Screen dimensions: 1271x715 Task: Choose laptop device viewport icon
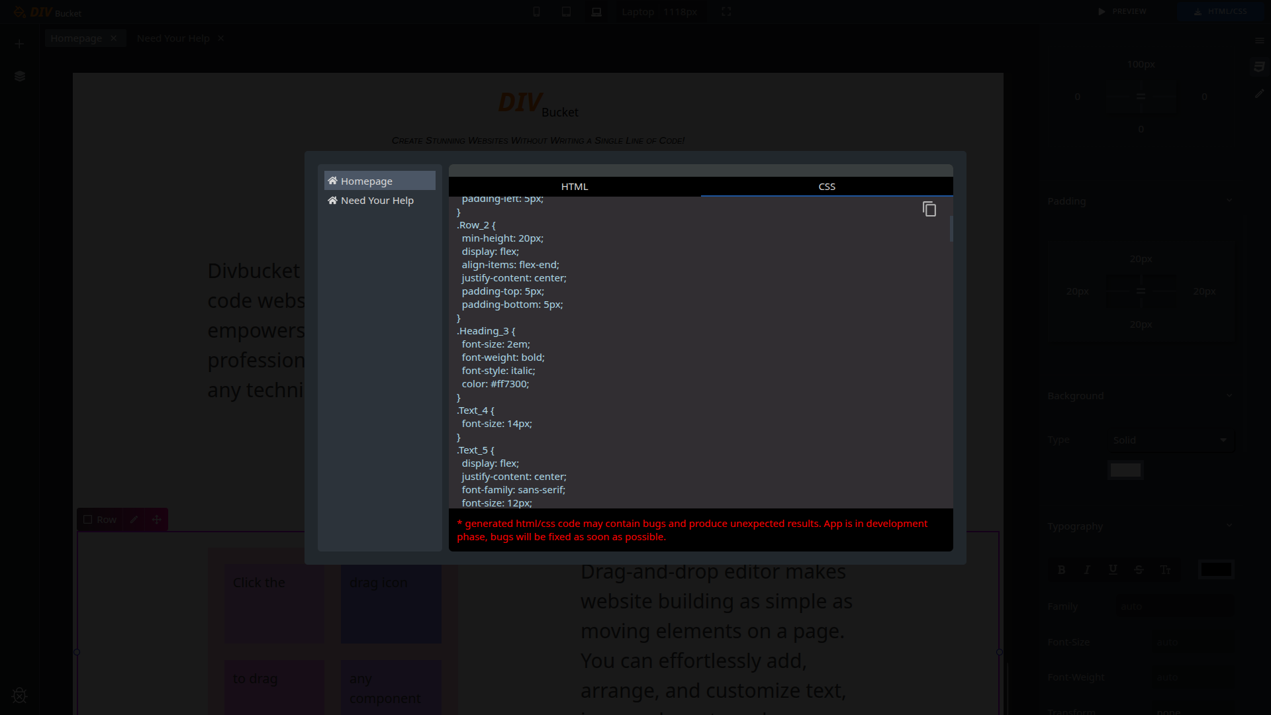[x=596, y=12]
